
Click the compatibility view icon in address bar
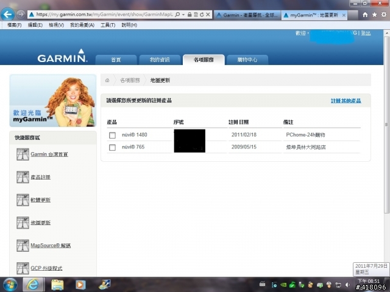[196, 15]
